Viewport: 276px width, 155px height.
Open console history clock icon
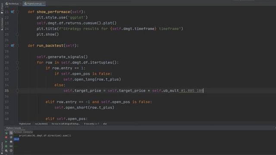pos(11,151)
